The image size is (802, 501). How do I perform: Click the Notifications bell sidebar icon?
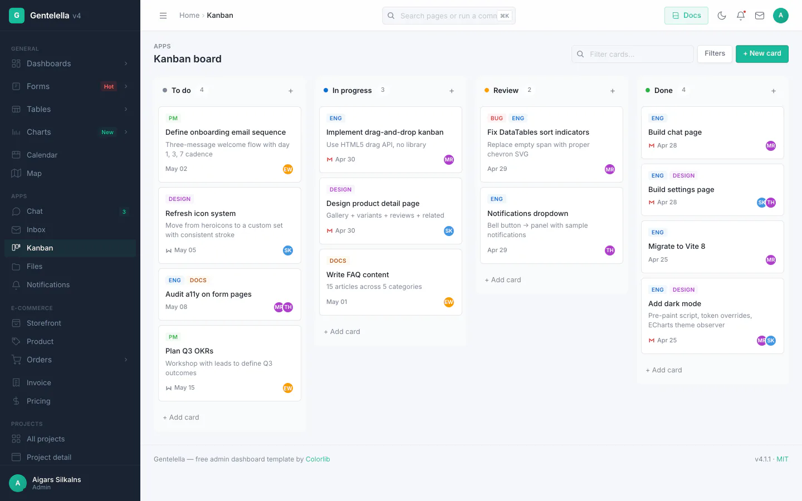pos(16,284)
